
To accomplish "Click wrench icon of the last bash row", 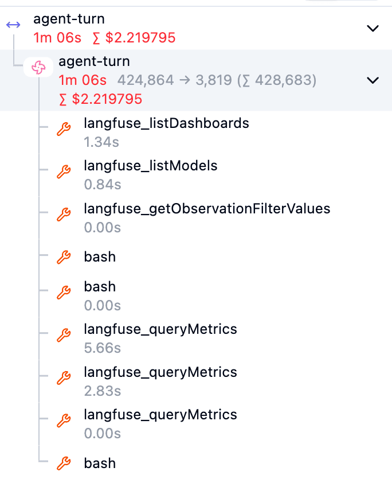I will point(64,463).
